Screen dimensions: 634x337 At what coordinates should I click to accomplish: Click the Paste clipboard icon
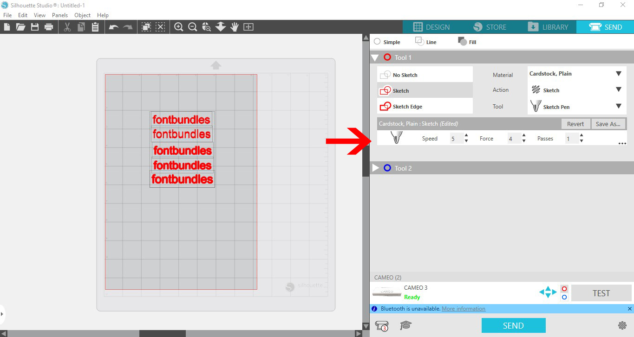coord(95,27)
